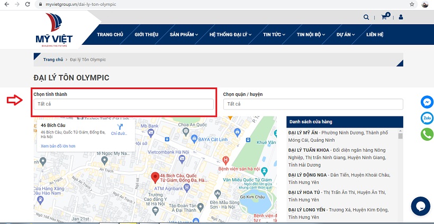The height and width of the screenshot is (224, 434).
Task: Open TRANG CHỦ menu item
Action: [x=110, y=34]
